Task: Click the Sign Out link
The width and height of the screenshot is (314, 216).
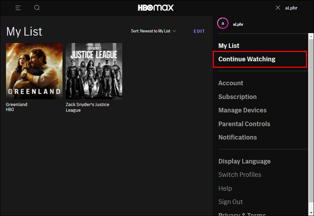Action: point(230,202)
